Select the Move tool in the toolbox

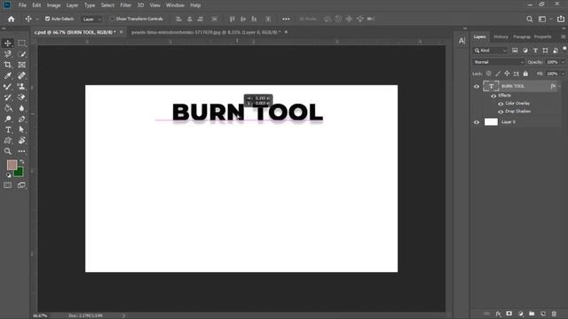click(x=8, y=43)
